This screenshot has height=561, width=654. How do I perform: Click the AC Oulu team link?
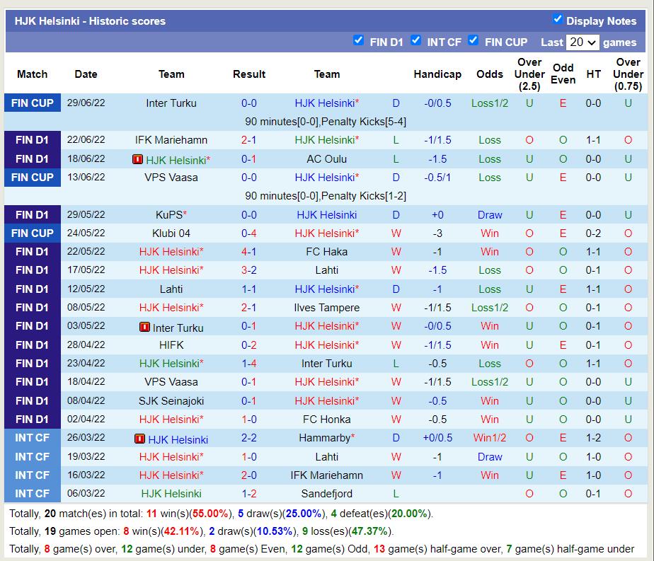[x=326, y=159]
